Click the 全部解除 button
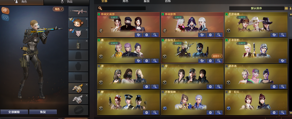The image size is (292, 119). pyautogui.click(x=14, y=112)
